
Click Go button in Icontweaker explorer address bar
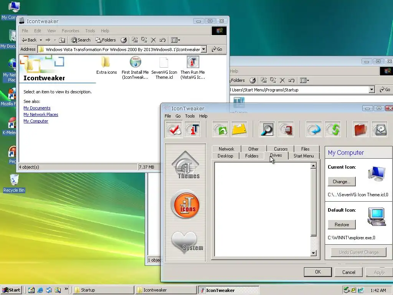pyautogui.click(x=217, y=49)
